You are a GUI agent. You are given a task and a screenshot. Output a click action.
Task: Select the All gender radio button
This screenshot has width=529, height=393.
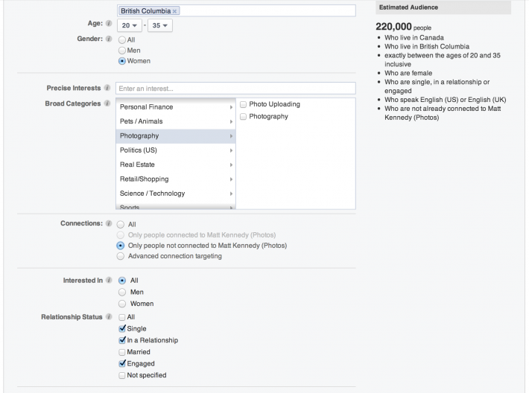click(x=122, y=40)
